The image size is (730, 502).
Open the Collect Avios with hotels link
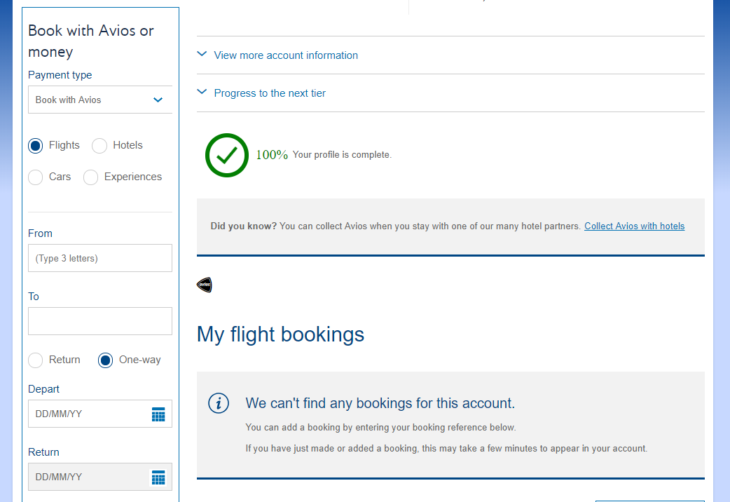(635, 226)
